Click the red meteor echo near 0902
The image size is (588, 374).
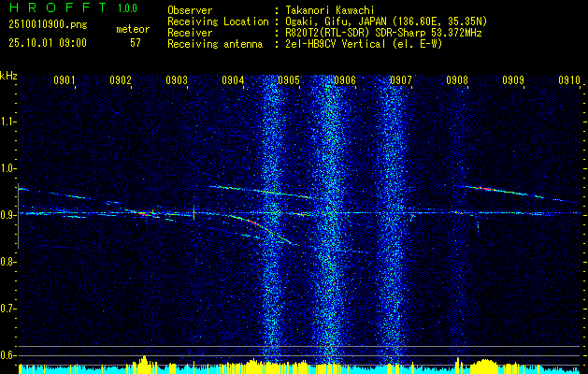pyautogui.click(x=143, y=213)
